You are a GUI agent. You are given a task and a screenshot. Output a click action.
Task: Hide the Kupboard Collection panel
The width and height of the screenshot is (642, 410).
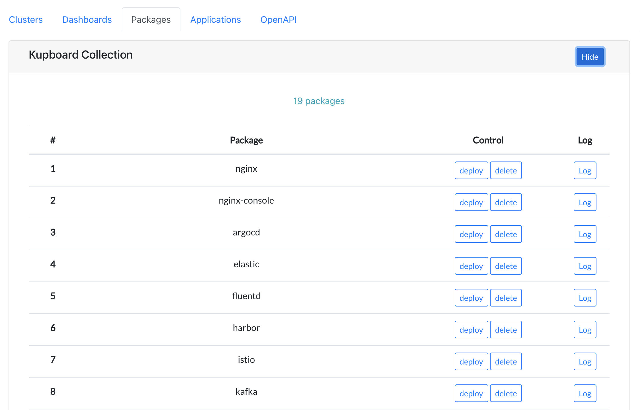[x=590, y=57]
